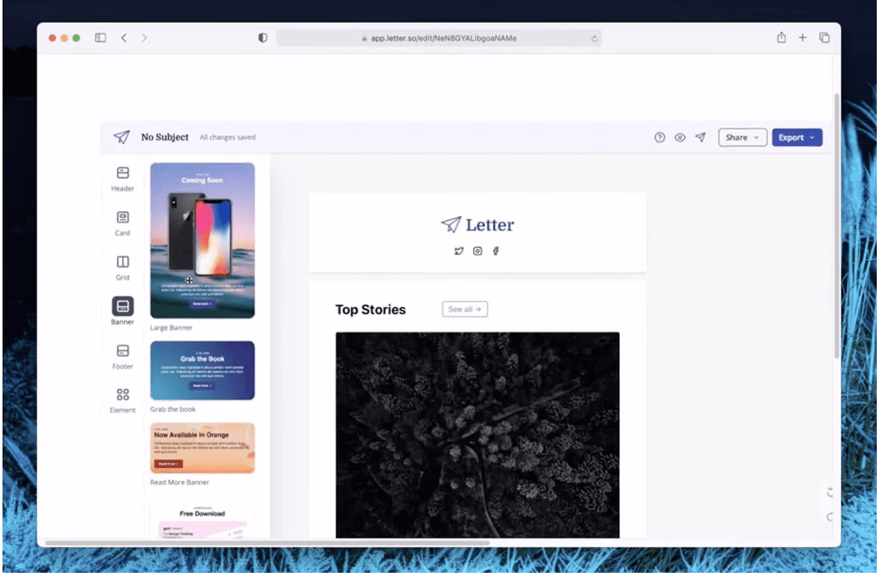Edit the No Subject title
Image resolution: width=878 pixels, height=574 pixels.
point(165,137)
